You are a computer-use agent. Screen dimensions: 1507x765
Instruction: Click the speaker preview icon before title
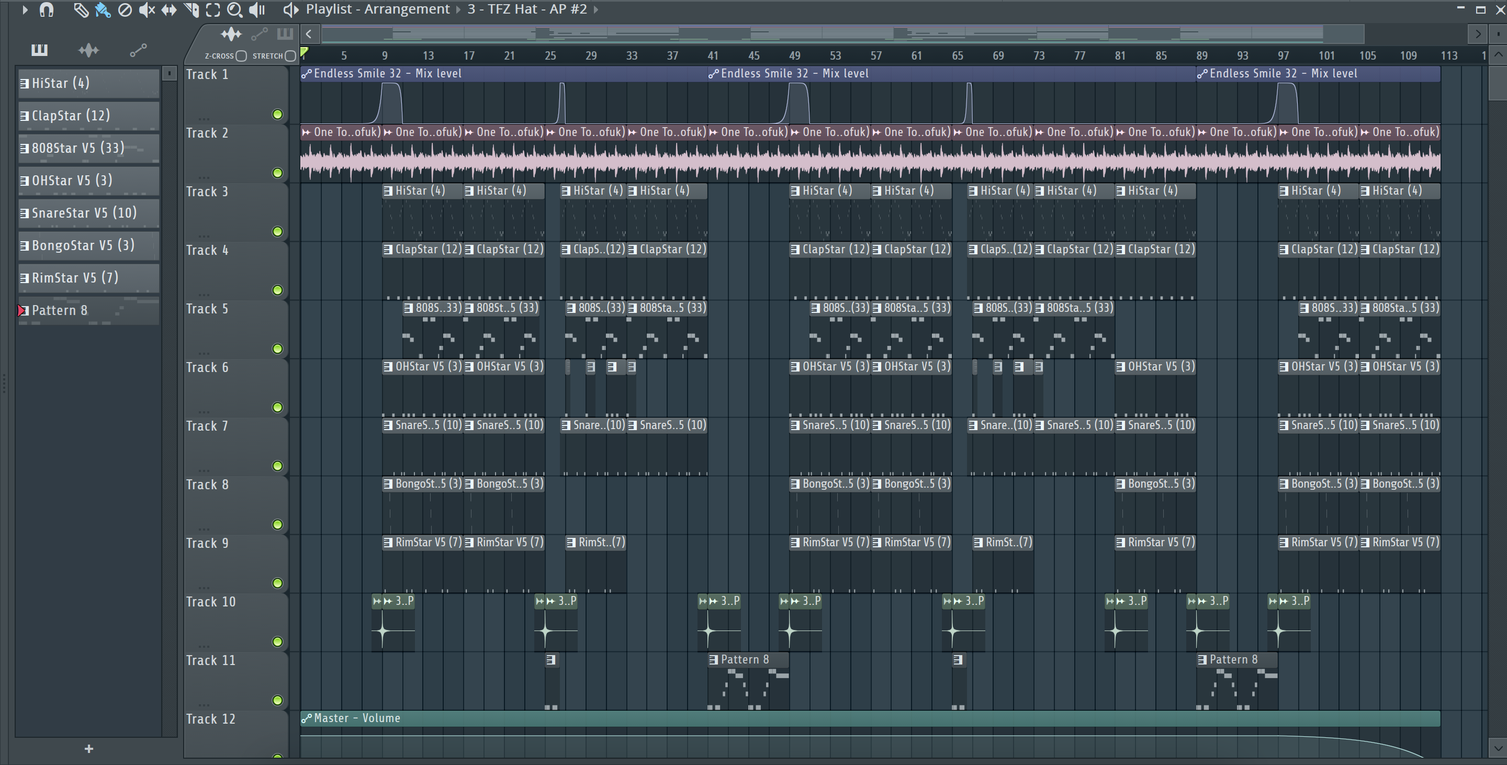point(291,9)
